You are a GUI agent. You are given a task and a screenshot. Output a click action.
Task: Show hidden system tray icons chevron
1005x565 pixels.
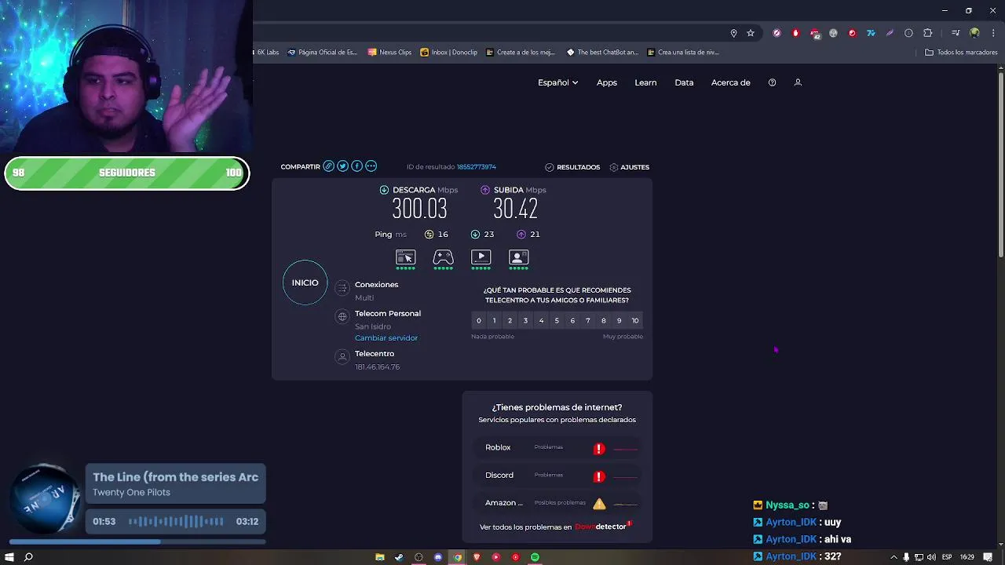pyautogui.click(x=894, y=557)
